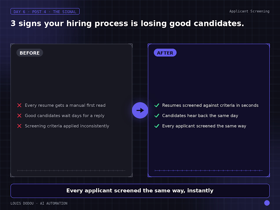This screenshot has width=280, height=210.
Task: Click the 'Every applicant screened the same way, instantly' banner
Action: (140, 191)
